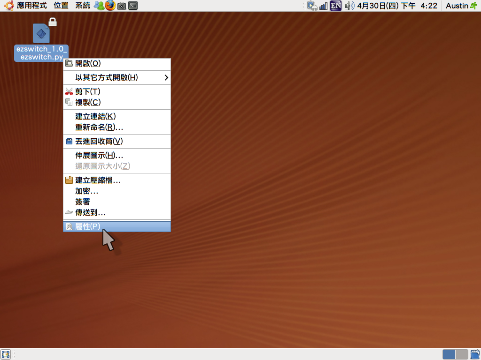Open the instant messenger buddies icon
Screen dimensions: 481x360
tap(99, 6)
